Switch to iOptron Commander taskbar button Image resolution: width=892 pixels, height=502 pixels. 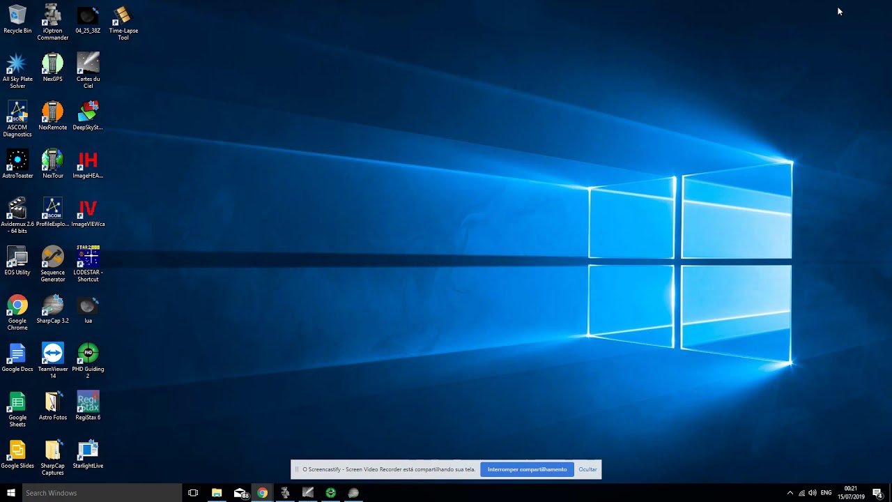(285, 493)
